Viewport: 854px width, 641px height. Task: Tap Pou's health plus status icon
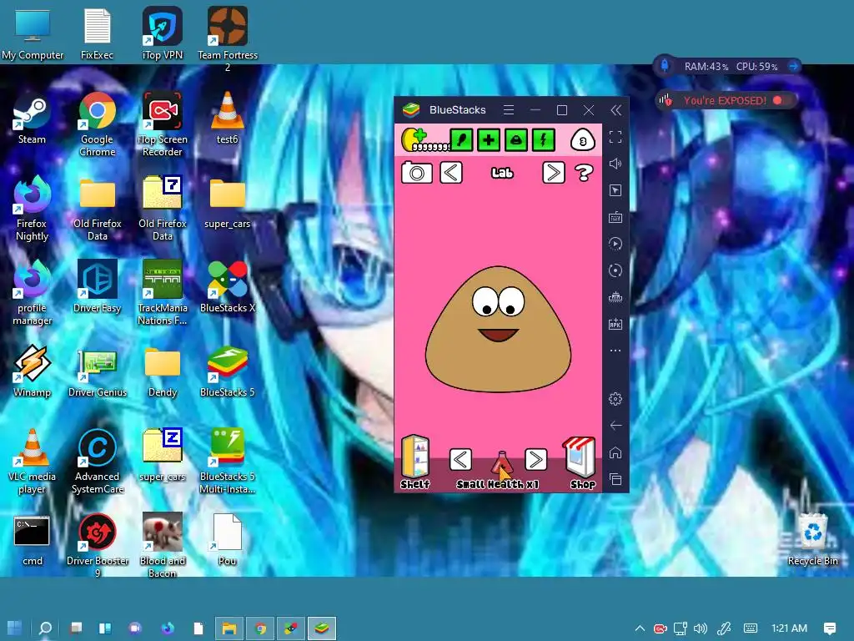pyautogui.click(x=489, y=140)
